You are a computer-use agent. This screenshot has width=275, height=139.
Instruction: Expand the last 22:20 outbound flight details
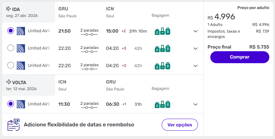(196, 66)
